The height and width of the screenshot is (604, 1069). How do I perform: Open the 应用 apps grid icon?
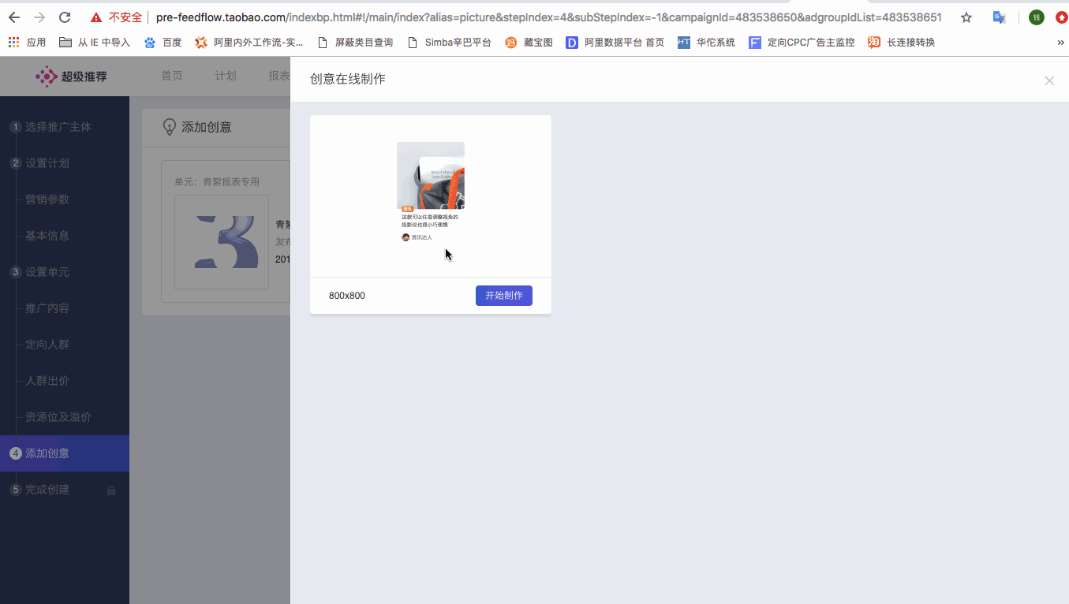14,43
